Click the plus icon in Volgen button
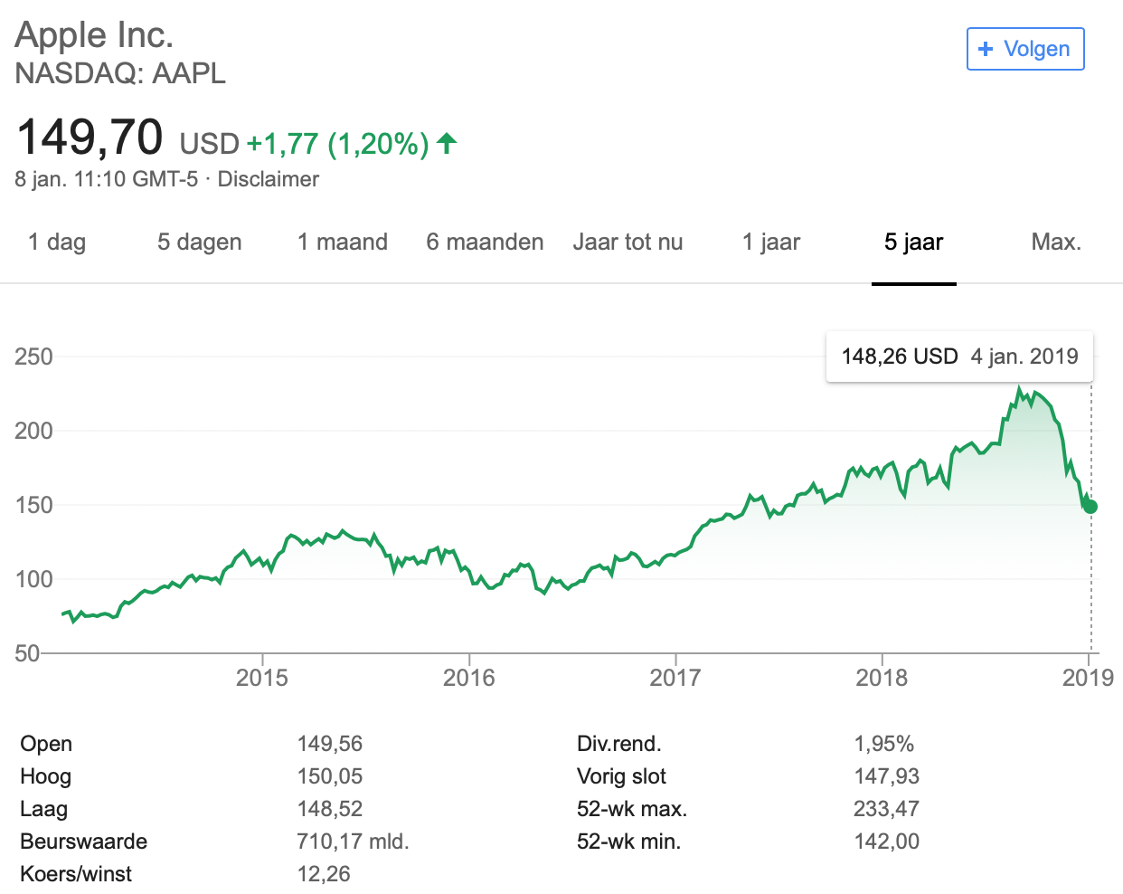The width and height of the screenshot is (1123, 894). coord(986,49)
